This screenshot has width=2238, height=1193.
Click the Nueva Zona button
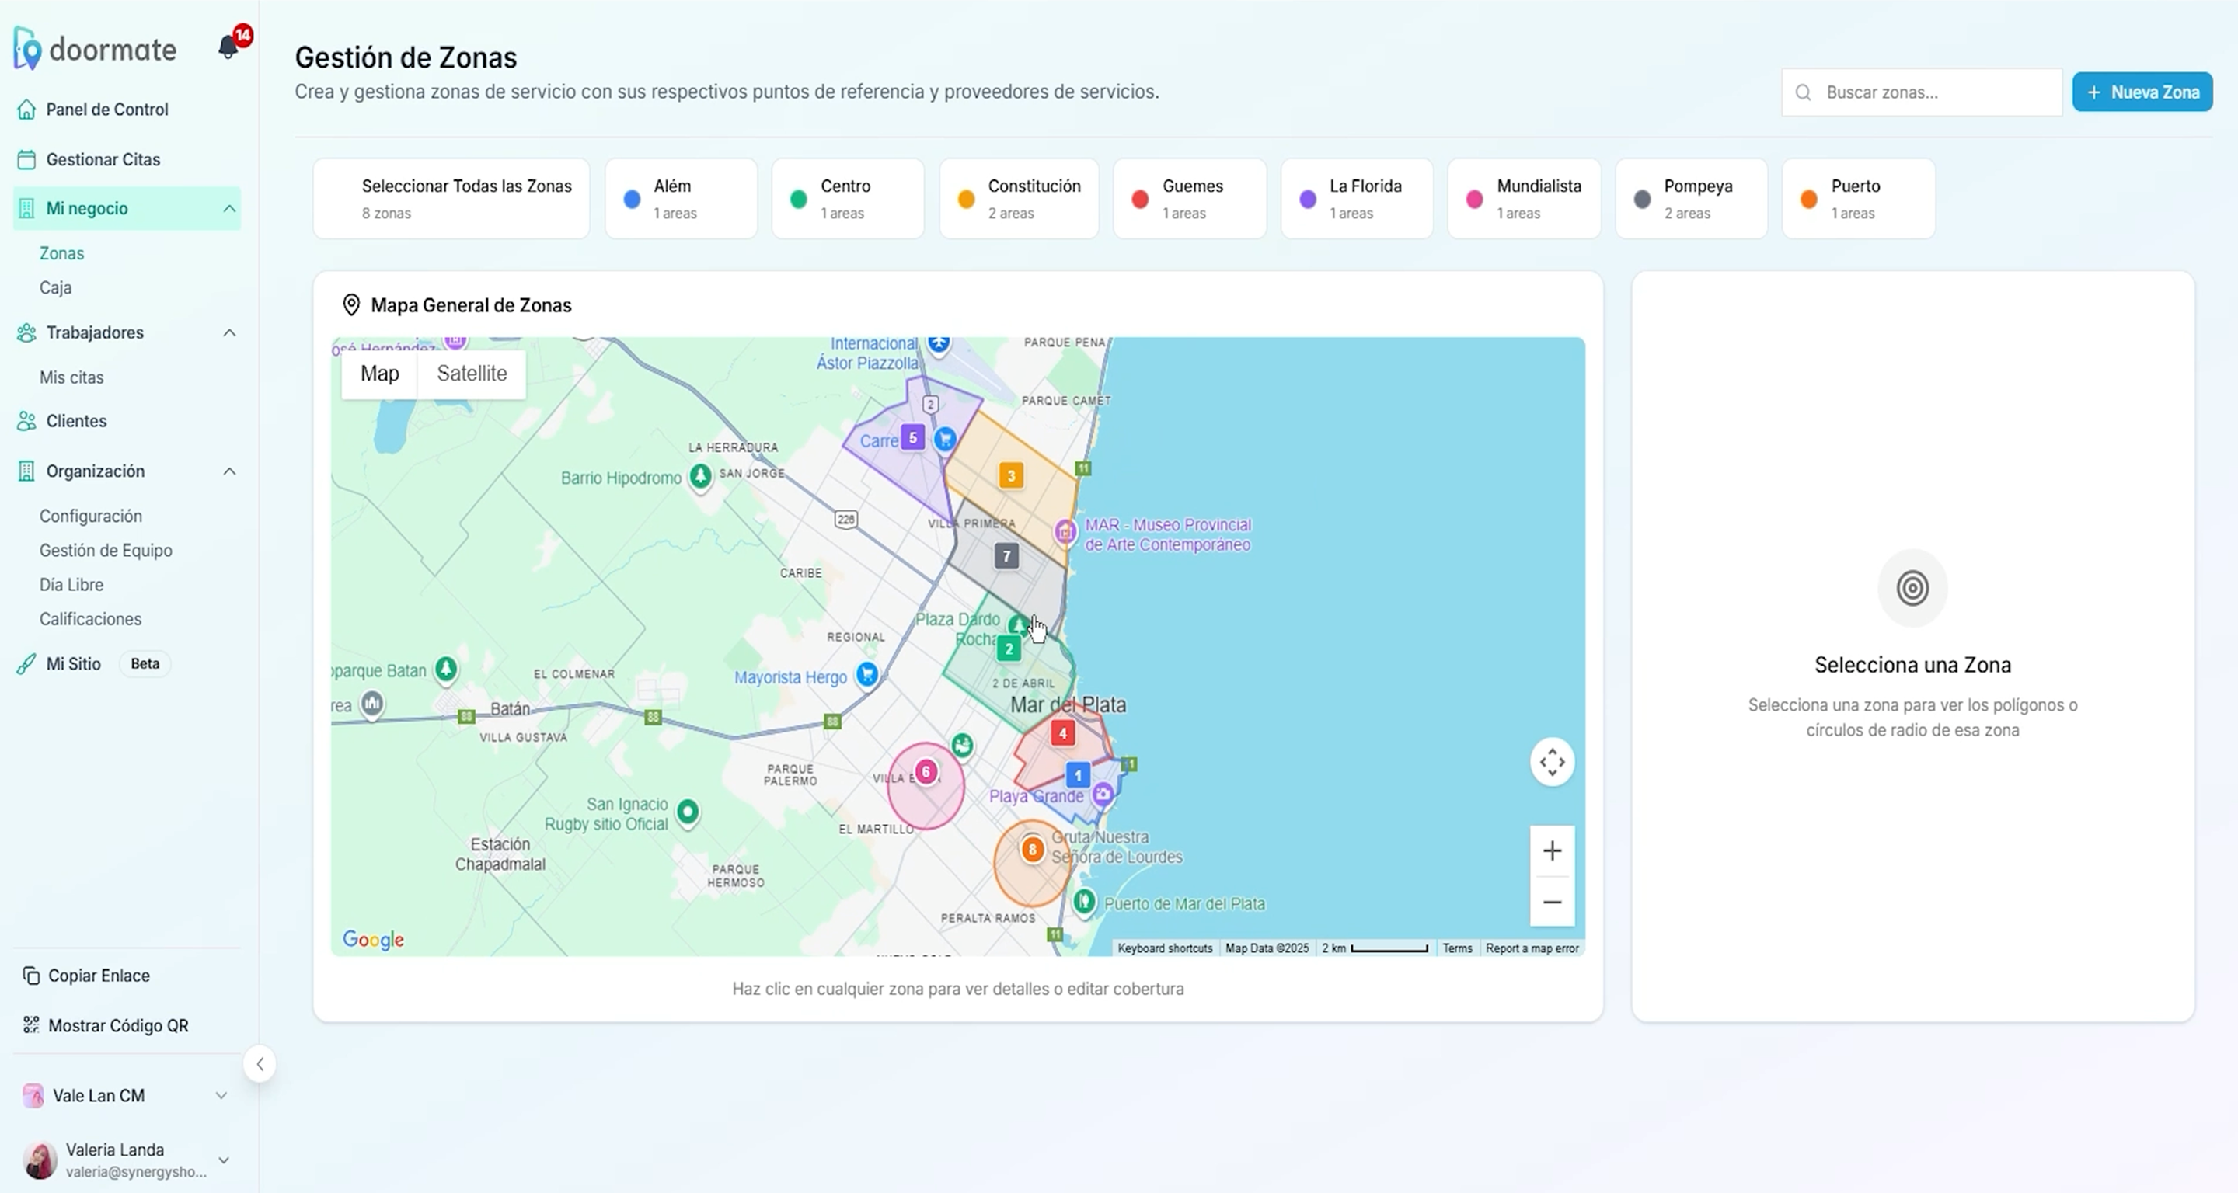click(2142, 92)
